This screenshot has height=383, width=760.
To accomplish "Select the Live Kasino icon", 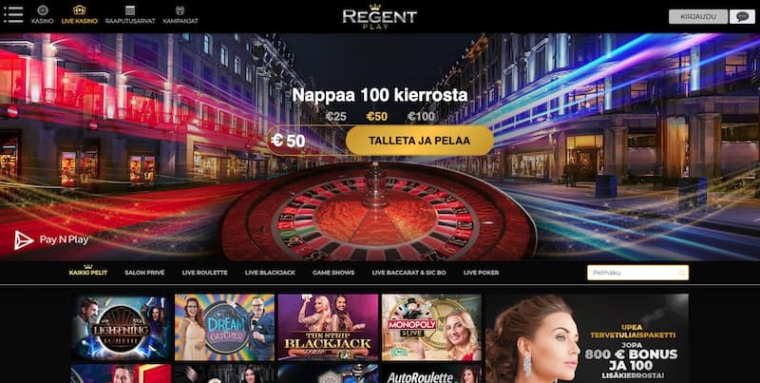I will click(x=80, y=10).
